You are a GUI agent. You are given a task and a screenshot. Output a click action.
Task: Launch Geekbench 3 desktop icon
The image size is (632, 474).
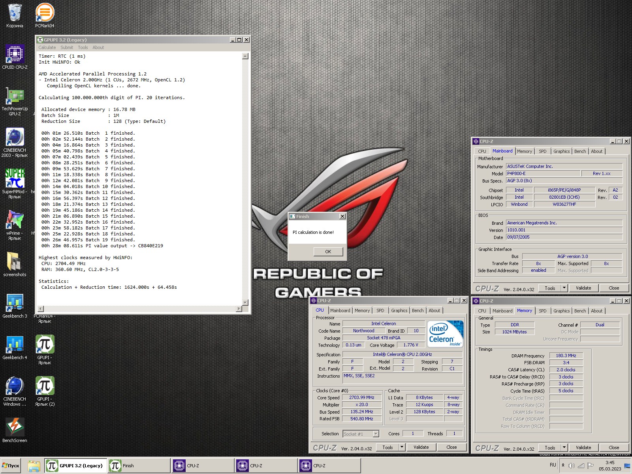tap(15, 306)
